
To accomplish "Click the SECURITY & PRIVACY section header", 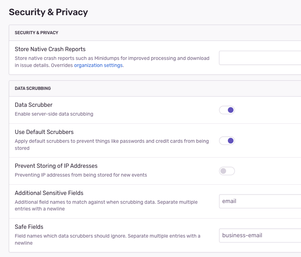I will coord(37,32).
